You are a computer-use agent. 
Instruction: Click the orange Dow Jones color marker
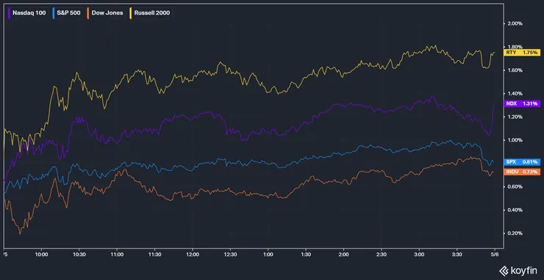pos(88,13)
